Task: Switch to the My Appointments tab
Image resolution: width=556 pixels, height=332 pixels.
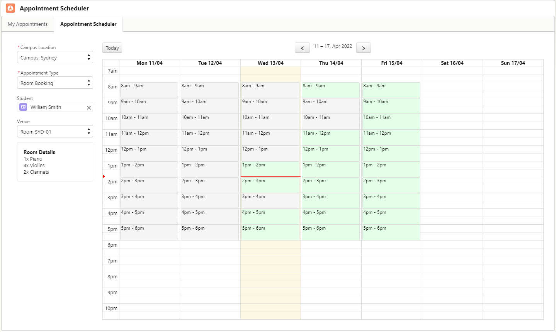Action: (x=27, y=24)
